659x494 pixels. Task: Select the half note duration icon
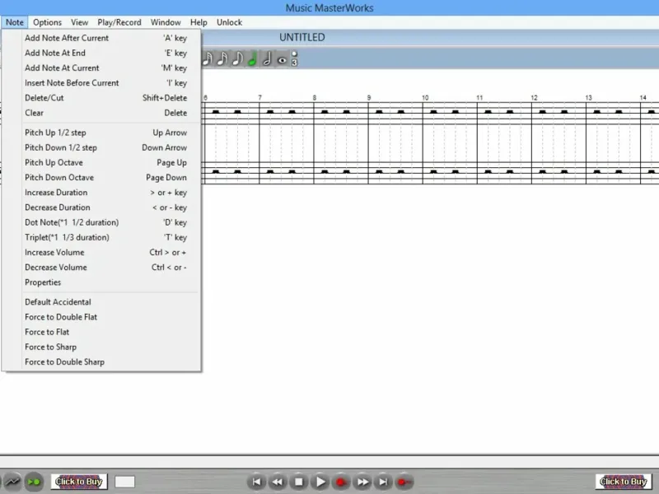pyautogui.click(x=267, y=58)
